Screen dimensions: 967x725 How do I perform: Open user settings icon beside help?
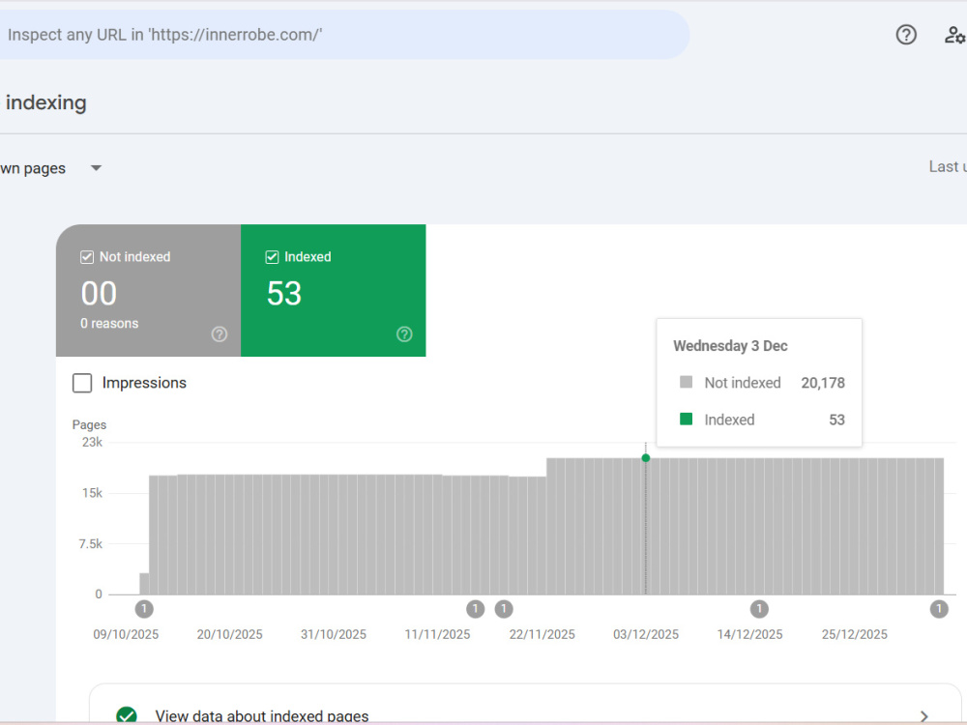pos(954,35)
